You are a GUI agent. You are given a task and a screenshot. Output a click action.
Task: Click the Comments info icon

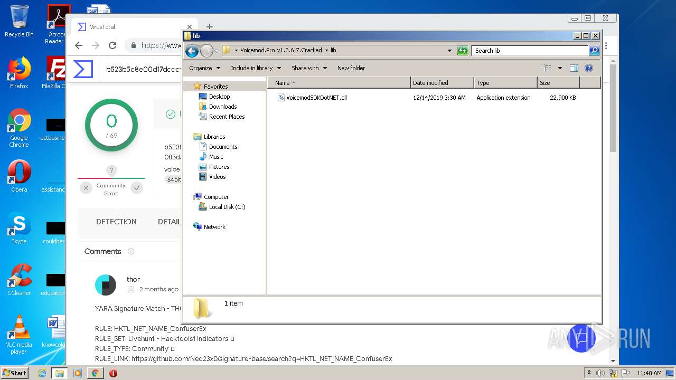(x=131, y=251)
